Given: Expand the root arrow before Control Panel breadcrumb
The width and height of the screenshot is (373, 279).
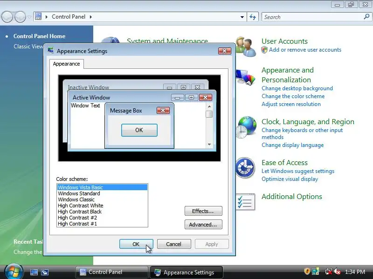Looking at the screenshot, I should tap(46, 17).
